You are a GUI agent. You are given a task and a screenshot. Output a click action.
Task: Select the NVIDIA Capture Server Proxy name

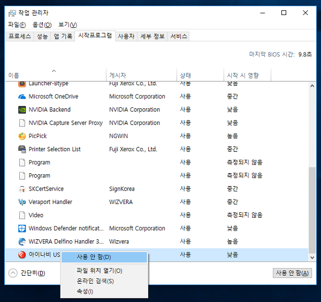(x=65, y=123)
